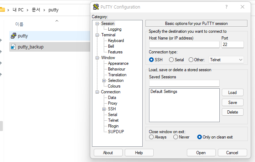Viewport: 255px width, 162px height.
Task: Collapse the Window tree node
Action: click(x=97, y=58)
